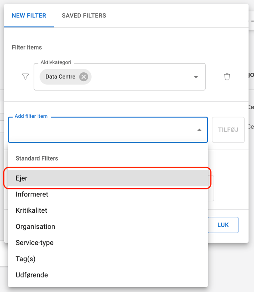
Task: Click the Data Centre chip label
Action: click(60, 77)
